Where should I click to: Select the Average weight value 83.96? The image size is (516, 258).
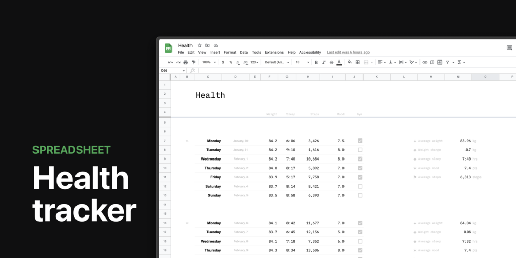465,141
